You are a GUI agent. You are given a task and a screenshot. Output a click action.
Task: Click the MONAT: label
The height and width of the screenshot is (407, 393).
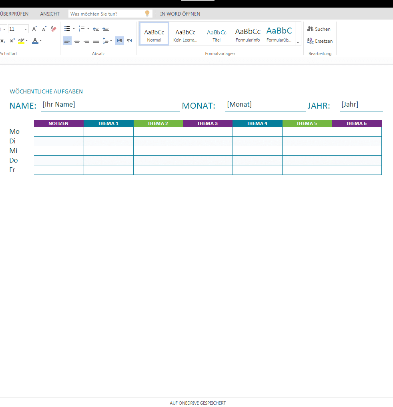[199, 105]
